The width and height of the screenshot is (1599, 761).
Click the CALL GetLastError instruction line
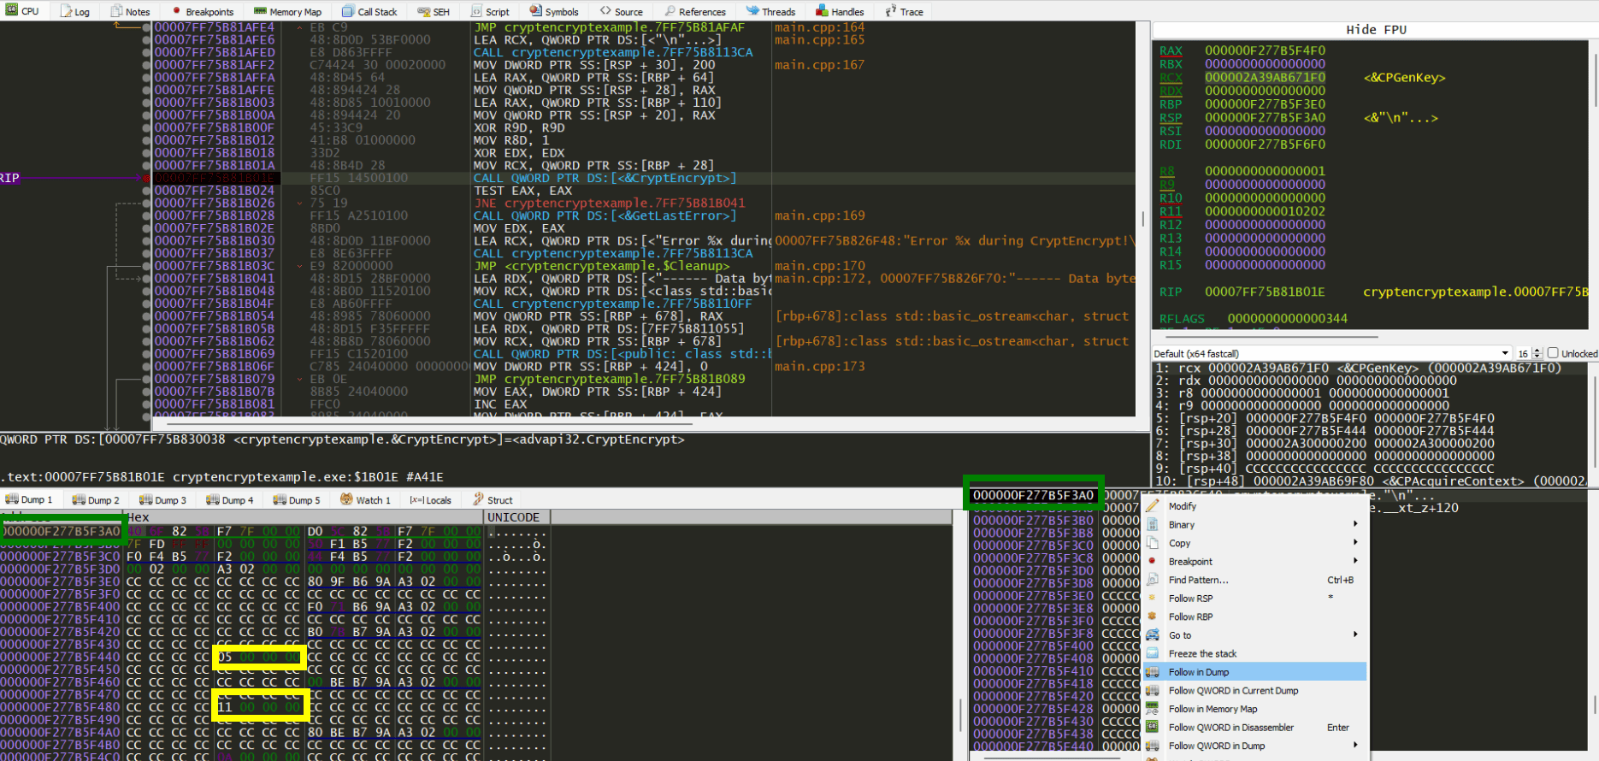pos(605,215)
